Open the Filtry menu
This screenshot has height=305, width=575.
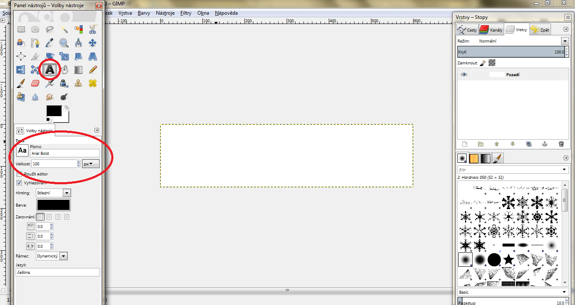pyautogui.click(x=186, y=13)
